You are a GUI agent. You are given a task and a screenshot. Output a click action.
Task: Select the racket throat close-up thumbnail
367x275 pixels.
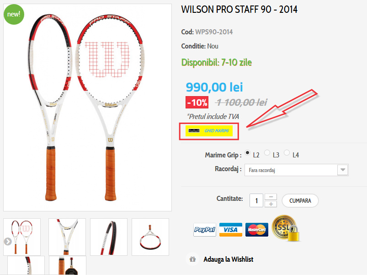(67, 237)
